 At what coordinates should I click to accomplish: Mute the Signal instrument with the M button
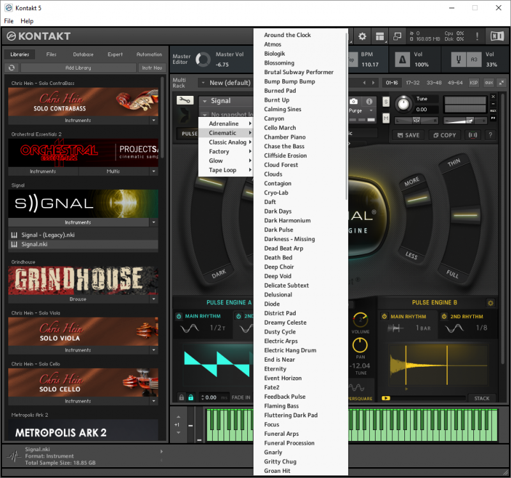click(386, 118)
